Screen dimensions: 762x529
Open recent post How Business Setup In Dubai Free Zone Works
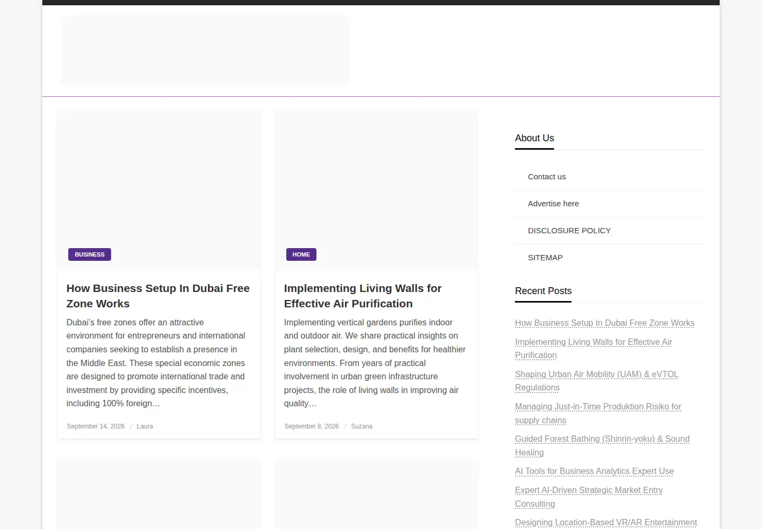(604, 323)
